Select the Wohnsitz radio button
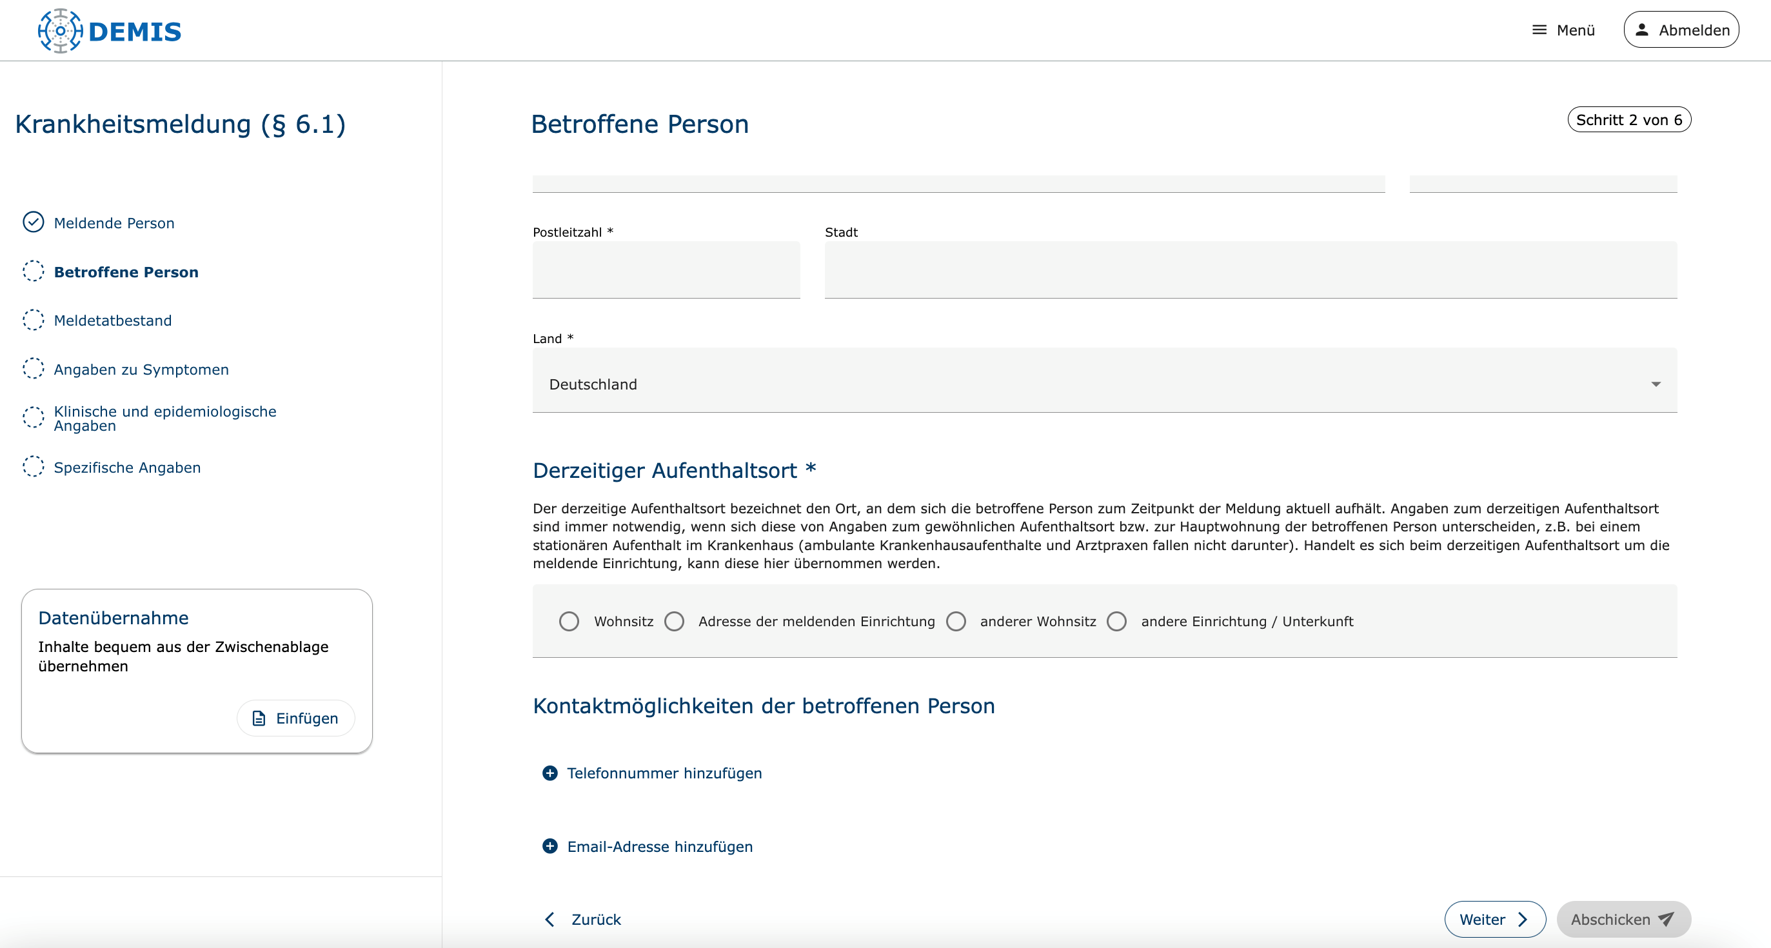The image size is (1771, 948). point(569,622)
